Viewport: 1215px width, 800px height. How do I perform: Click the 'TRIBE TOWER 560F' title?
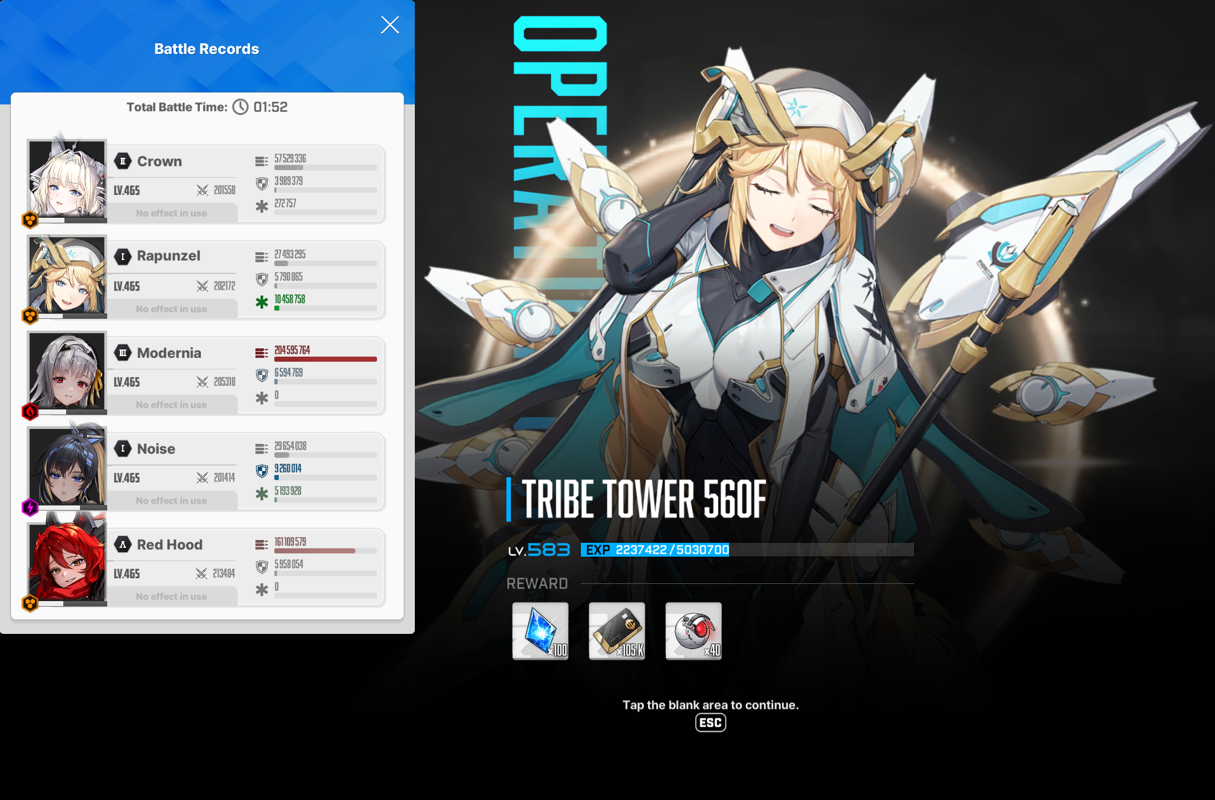coord(644,499)
